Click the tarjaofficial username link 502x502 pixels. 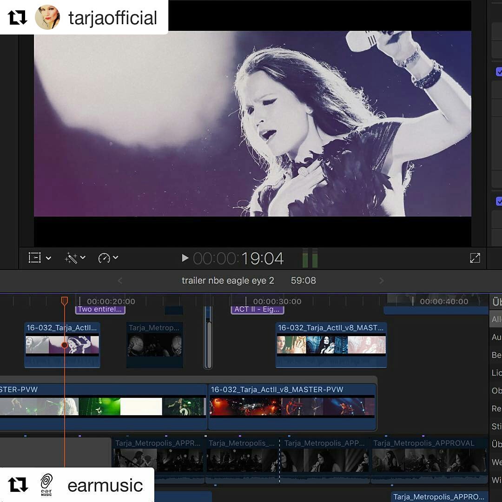[112, 18]
